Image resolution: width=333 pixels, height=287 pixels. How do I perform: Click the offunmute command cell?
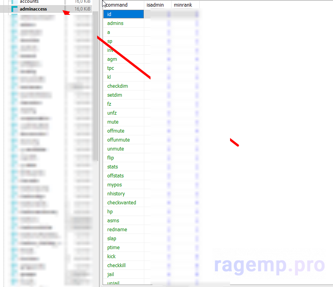pyautogui.click(x=119, y=140)
